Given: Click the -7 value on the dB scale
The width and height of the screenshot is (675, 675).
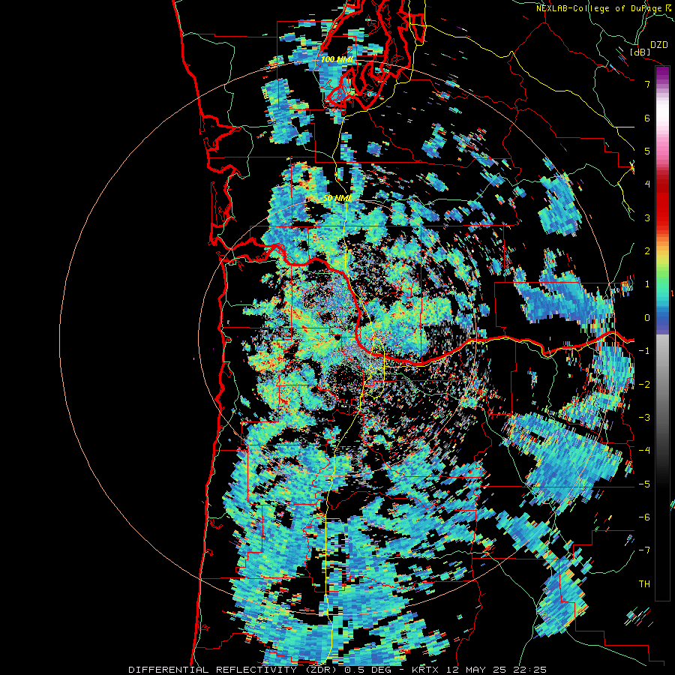Looking at the screenshot, I should tap(644, 550).
